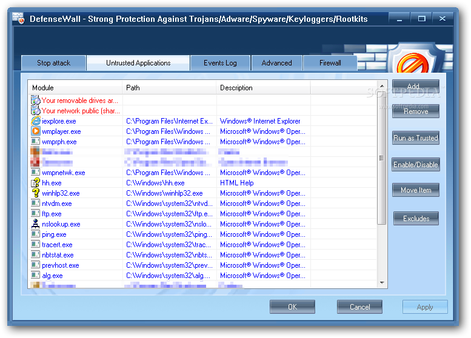Select the nbtstat.exe module name
471x338 pixels.
(58, 255)
